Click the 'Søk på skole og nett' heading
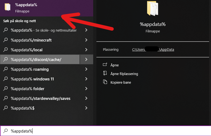The height and width of the screenshot is (136, 211). click(20, 21)
